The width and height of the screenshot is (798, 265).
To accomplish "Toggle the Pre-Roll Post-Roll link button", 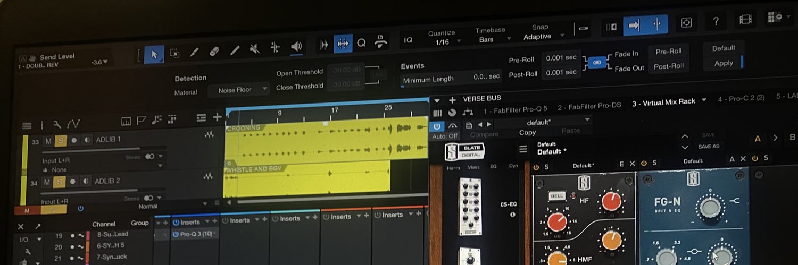I will [x=597, y=63].
